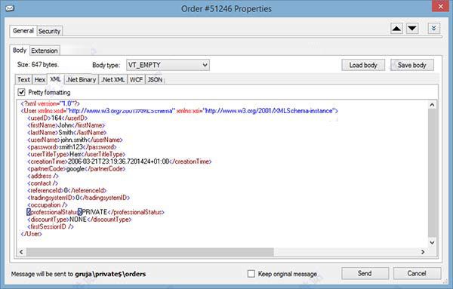This screenshot has height=289, width=453.
Task: Click the userID value 164 line
Action: pos(57,118)
